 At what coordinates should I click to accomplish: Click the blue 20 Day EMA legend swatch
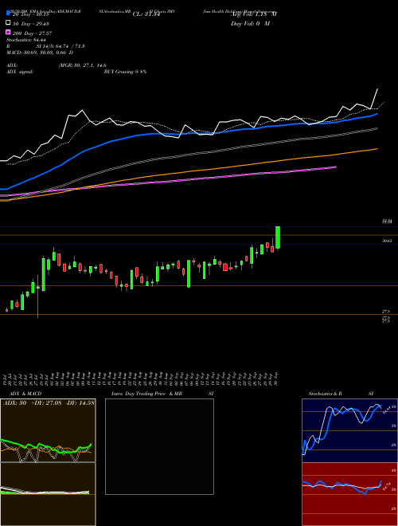click(x=8, y=13)
